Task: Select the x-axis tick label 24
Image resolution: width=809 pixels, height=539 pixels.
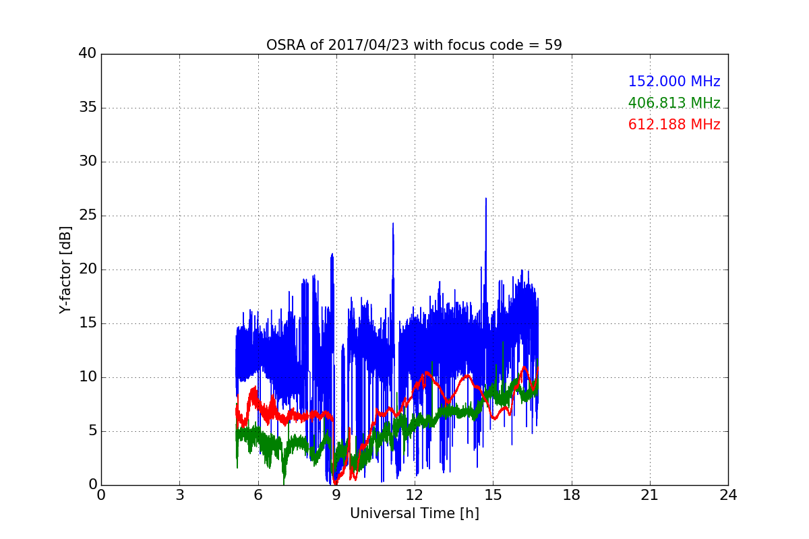Action: click(x=728, y=495)
